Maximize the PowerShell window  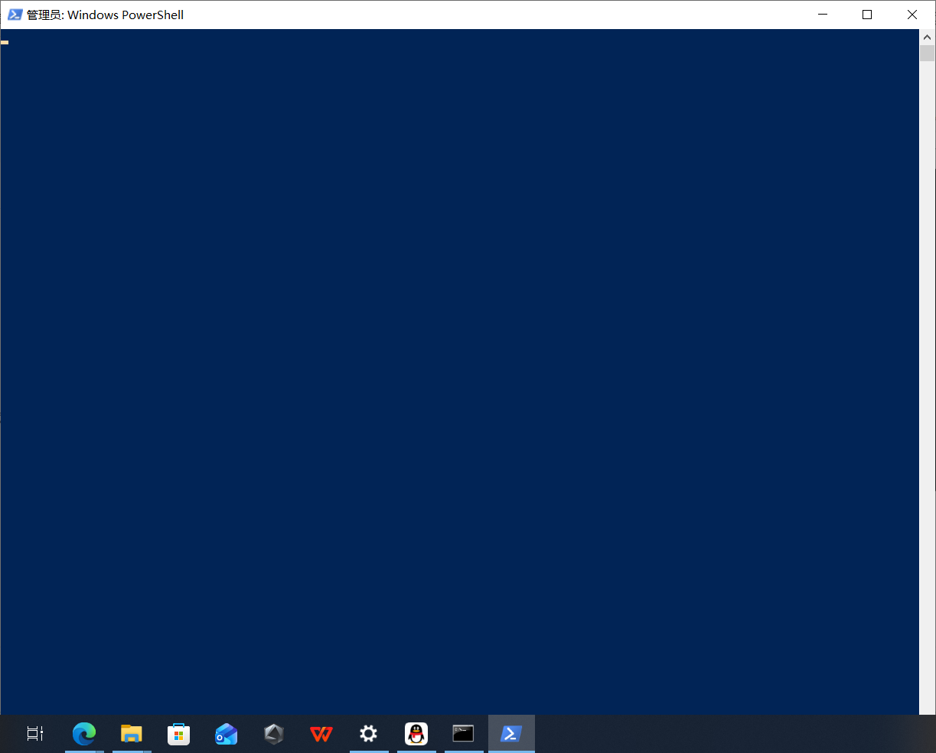867,15
